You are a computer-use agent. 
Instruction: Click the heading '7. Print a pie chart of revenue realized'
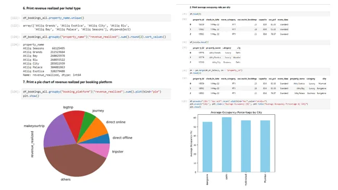click(x=67, y=82)
